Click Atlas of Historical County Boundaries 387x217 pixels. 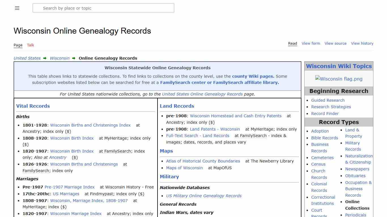point(203,161)
